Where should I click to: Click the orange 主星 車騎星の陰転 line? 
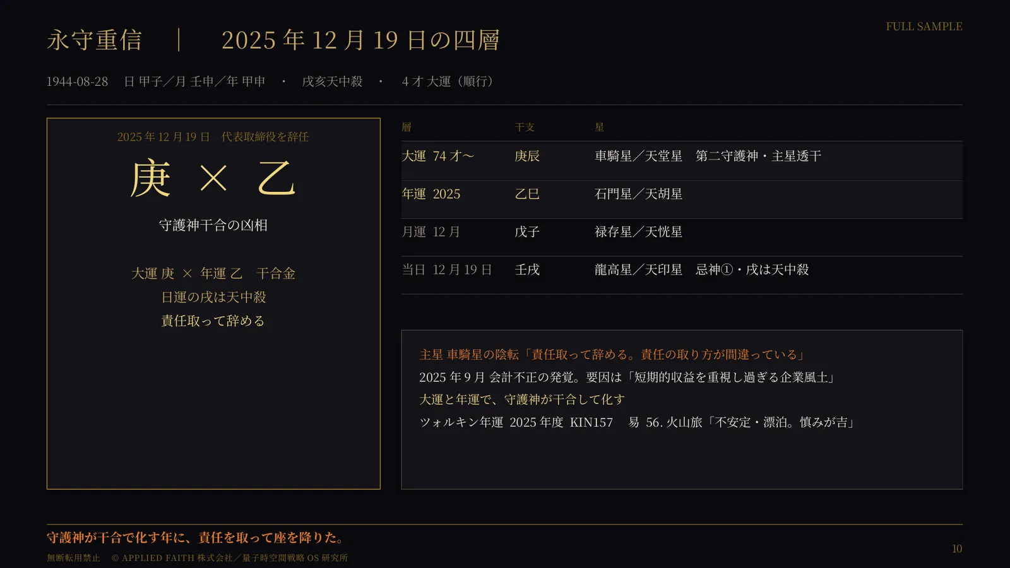(612, 355)
